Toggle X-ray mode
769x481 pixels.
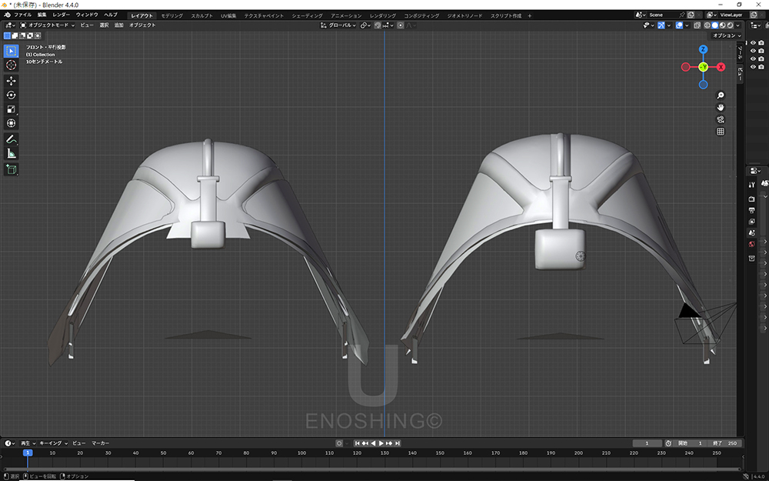click(697, 25)
